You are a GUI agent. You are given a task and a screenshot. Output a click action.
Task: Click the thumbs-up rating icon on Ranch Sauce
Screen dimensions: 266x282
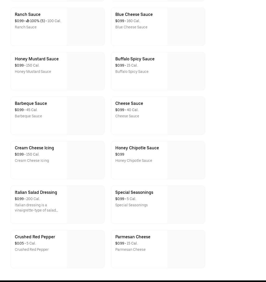tap(28, 21)
